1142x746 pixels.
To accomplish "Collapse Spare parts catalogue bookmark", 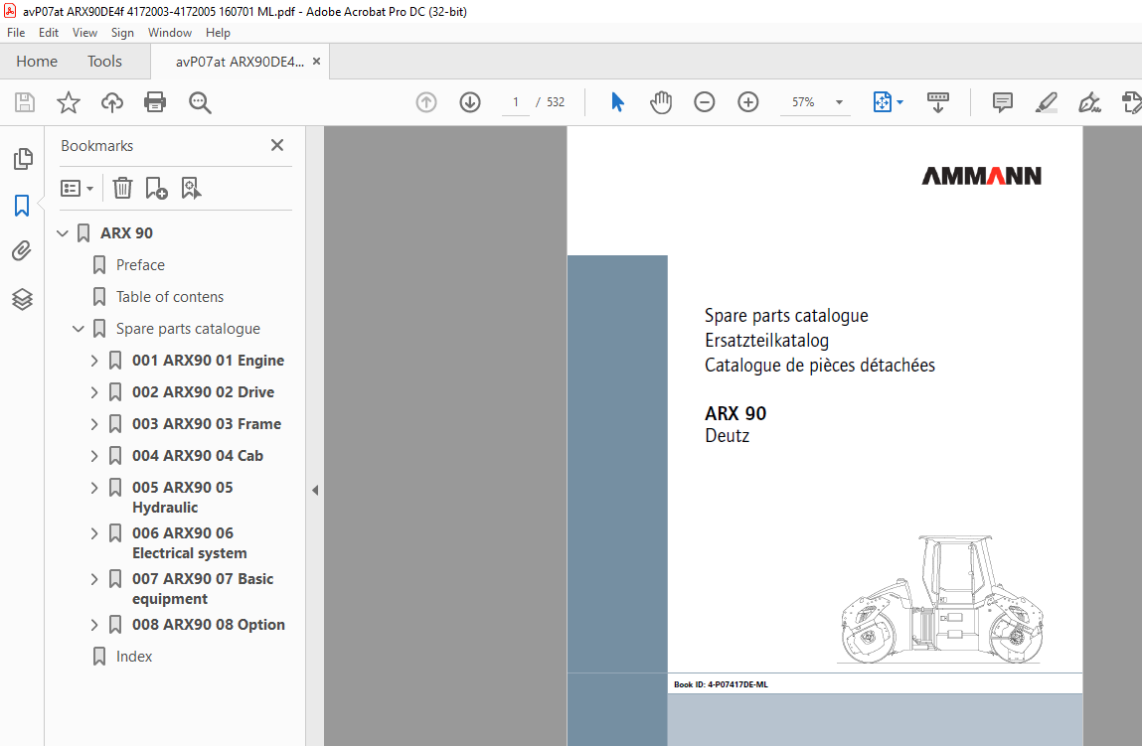I will pyautogui.click(x=79, y=329).
